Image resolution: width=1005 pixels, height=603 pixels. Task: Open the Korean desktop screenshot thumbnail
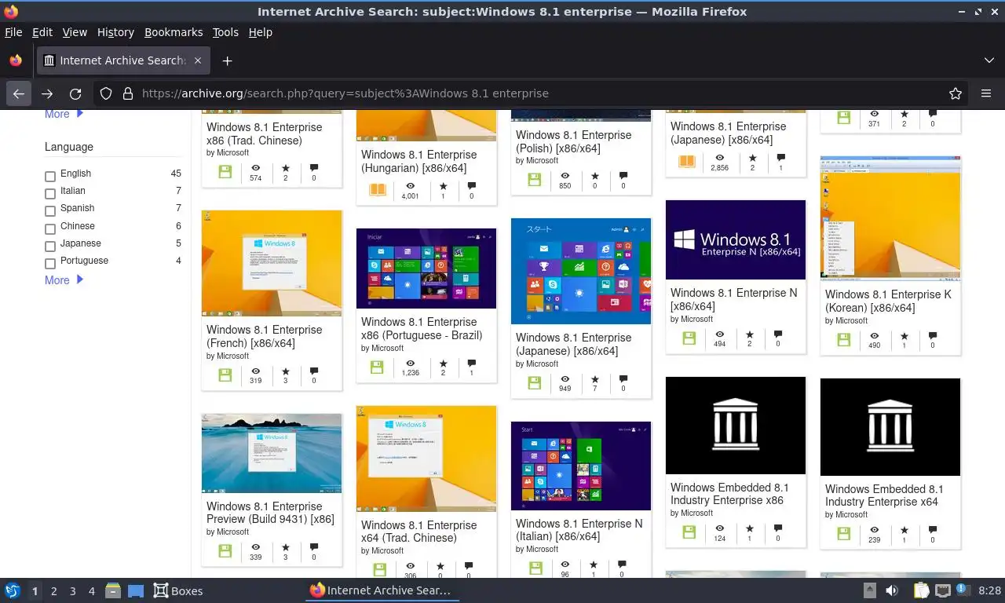click(890, 218)
